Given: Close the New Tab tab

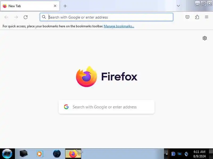Looking at the screenshot, I should pos(55,6).
